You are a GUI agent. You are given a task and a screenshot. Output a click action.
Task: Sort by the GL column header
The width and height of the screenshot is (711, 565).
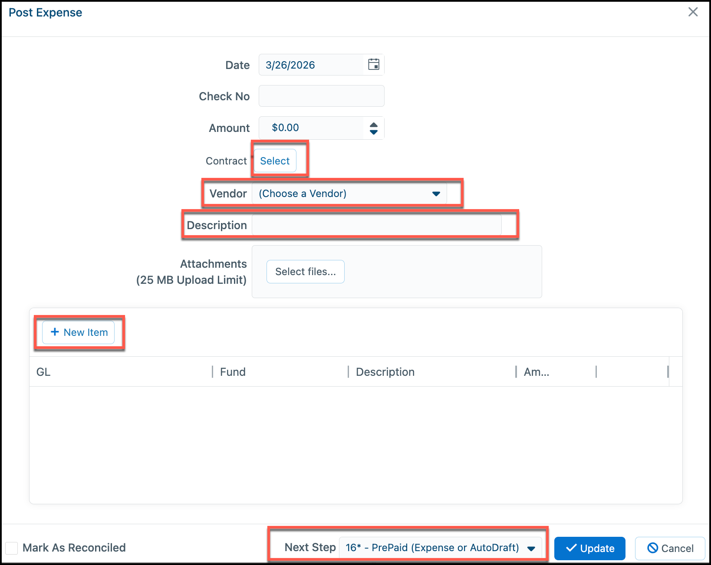pyautogui.click(x=121, y=372)
